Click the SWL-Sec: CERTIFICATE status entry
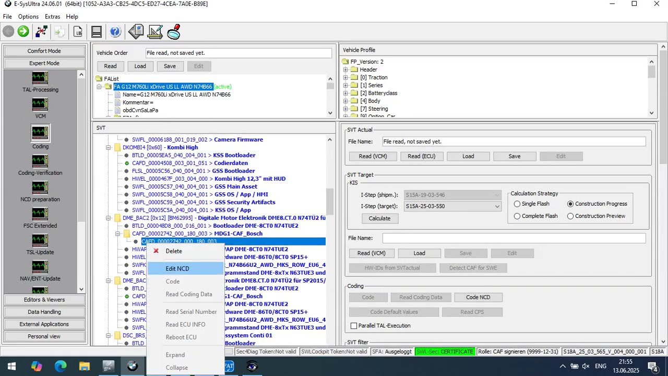Screen dimensions: 668x376 pyautogui.click(x=445, y=352)
